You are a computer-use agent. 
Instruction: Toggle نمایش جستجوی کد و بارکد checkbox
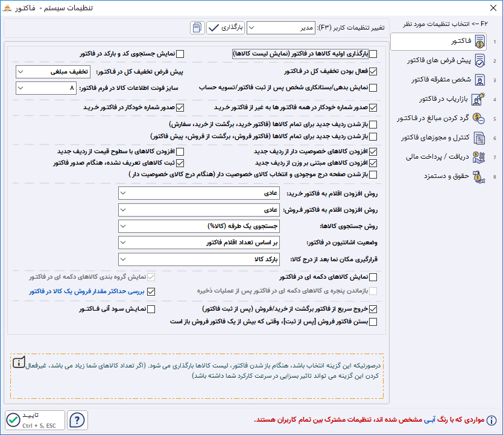point(180,54)
